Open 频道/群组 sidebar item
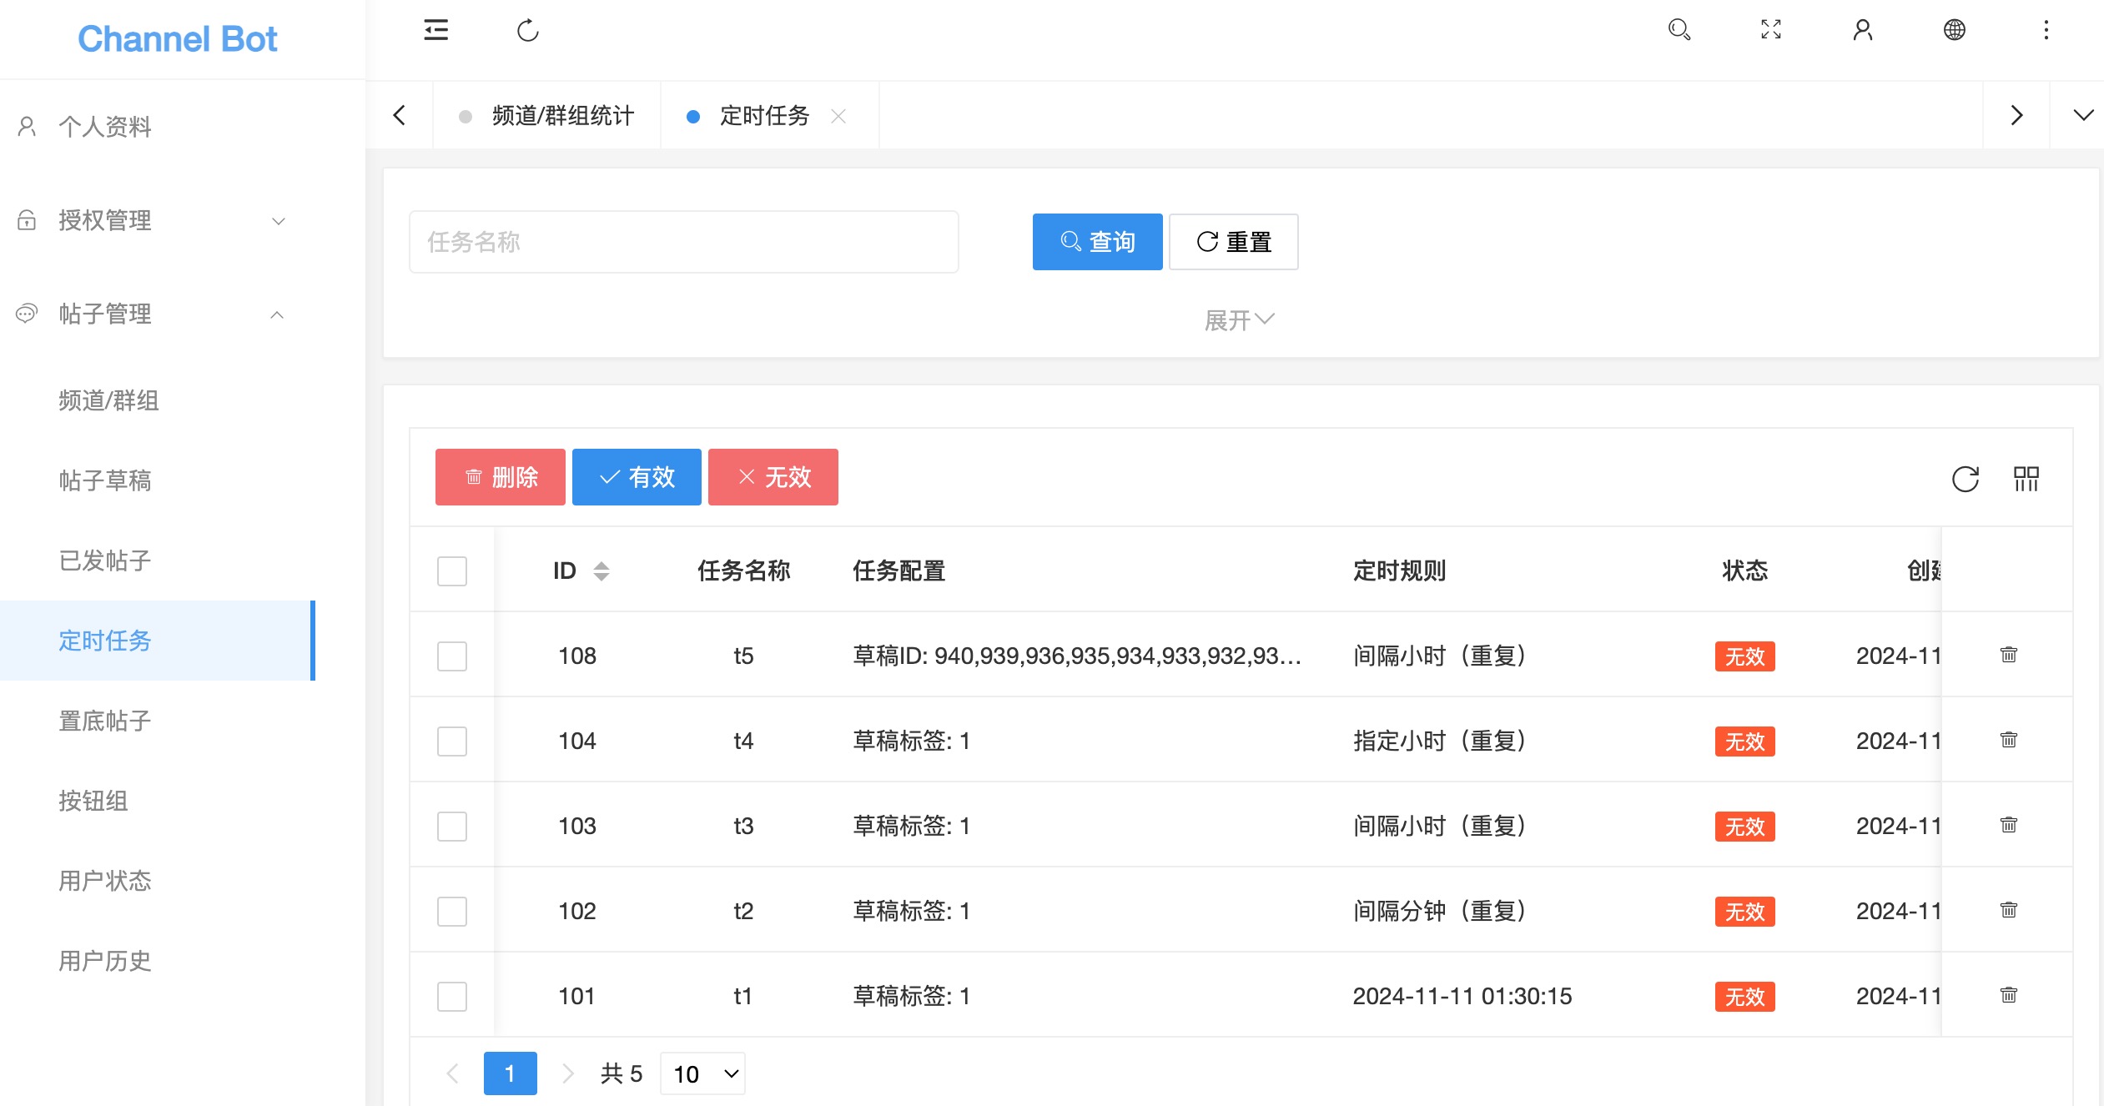The image size is (2104, 1106). point(158,400)
